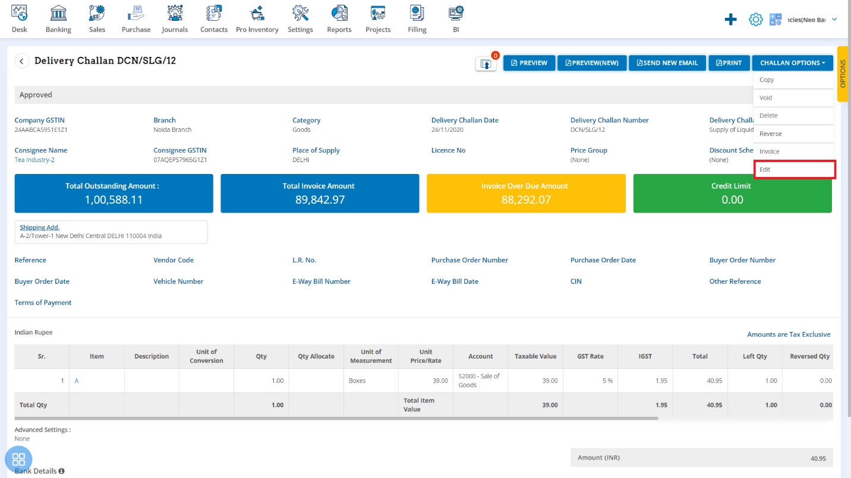The height and width of the screenshot is (478, 851).
Task: Click the Noida Branch value
Action: 172,129
